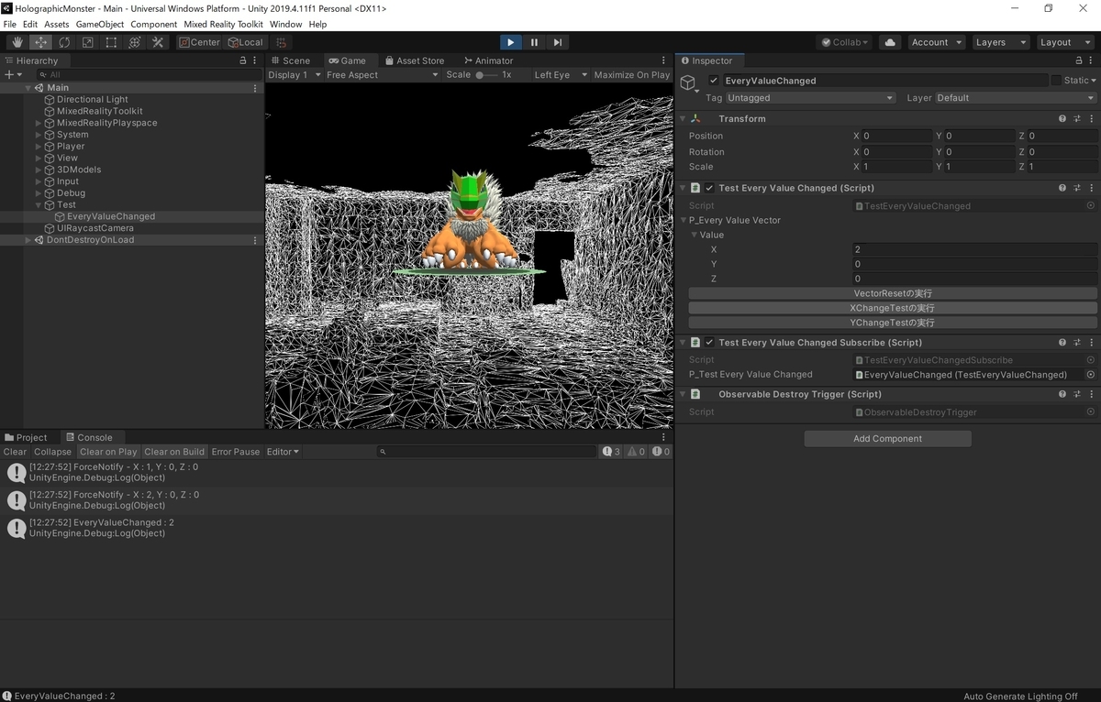Click the Pause button
The height and width of the screenshot is (702, 1101).
[x=534, y=42]
